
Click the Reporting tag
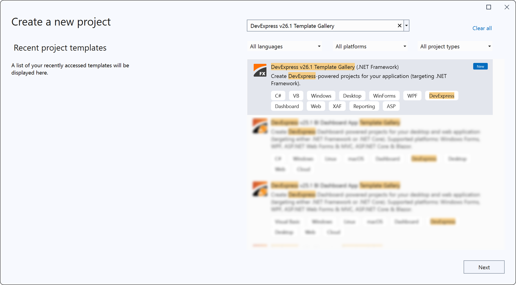point(364,106)
